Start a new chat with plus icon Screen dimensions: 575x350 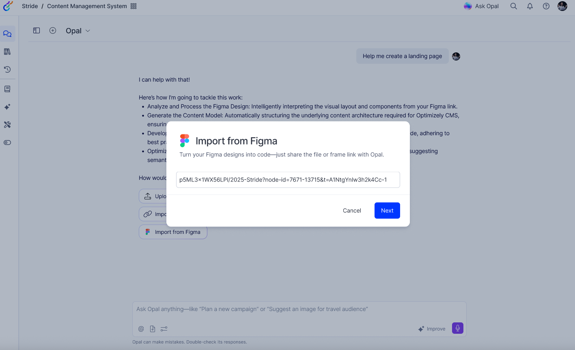(x=53, y=30)
